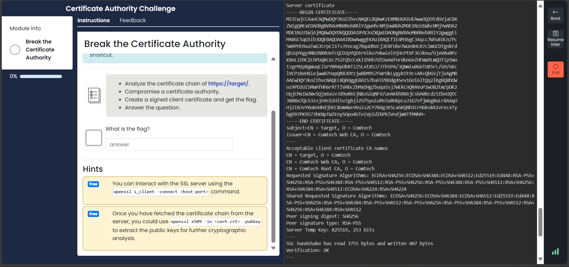Click the openssl s_client command snippet
This screenshot has height=267, width=569.
click(160, 192)
